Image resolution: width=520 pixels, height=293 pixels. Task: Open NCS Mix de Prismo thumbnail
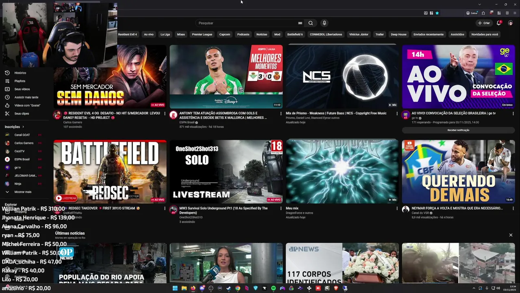tap(342, 77)
